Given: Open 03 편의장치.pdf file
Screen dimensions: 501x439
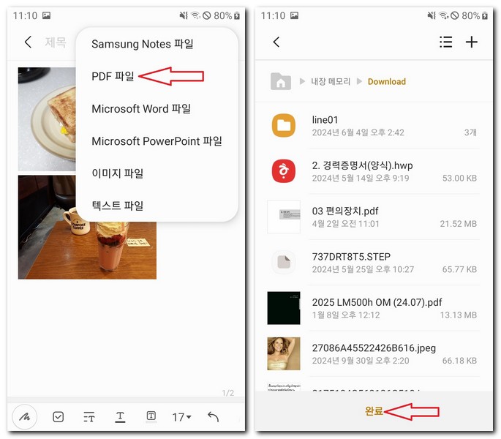Looking at the screenshot, I should coord(373,217).
